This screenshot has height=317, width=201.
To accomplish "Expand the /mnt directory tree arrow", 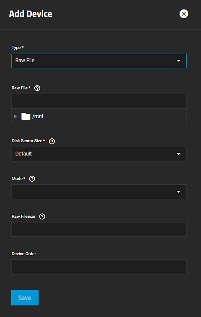I will (15, 116).
